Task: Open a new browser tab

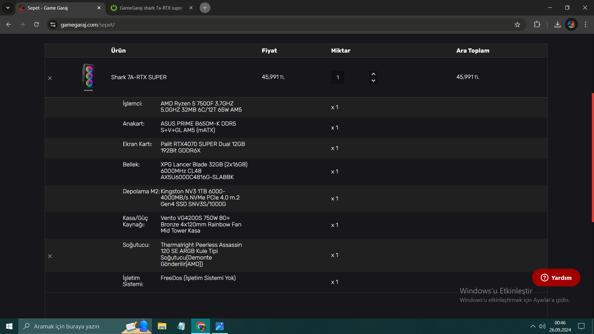Action: [205, 8]
